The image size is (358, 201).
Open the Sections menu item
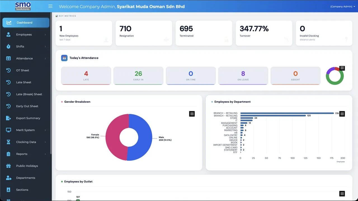[x=26, y=190]
